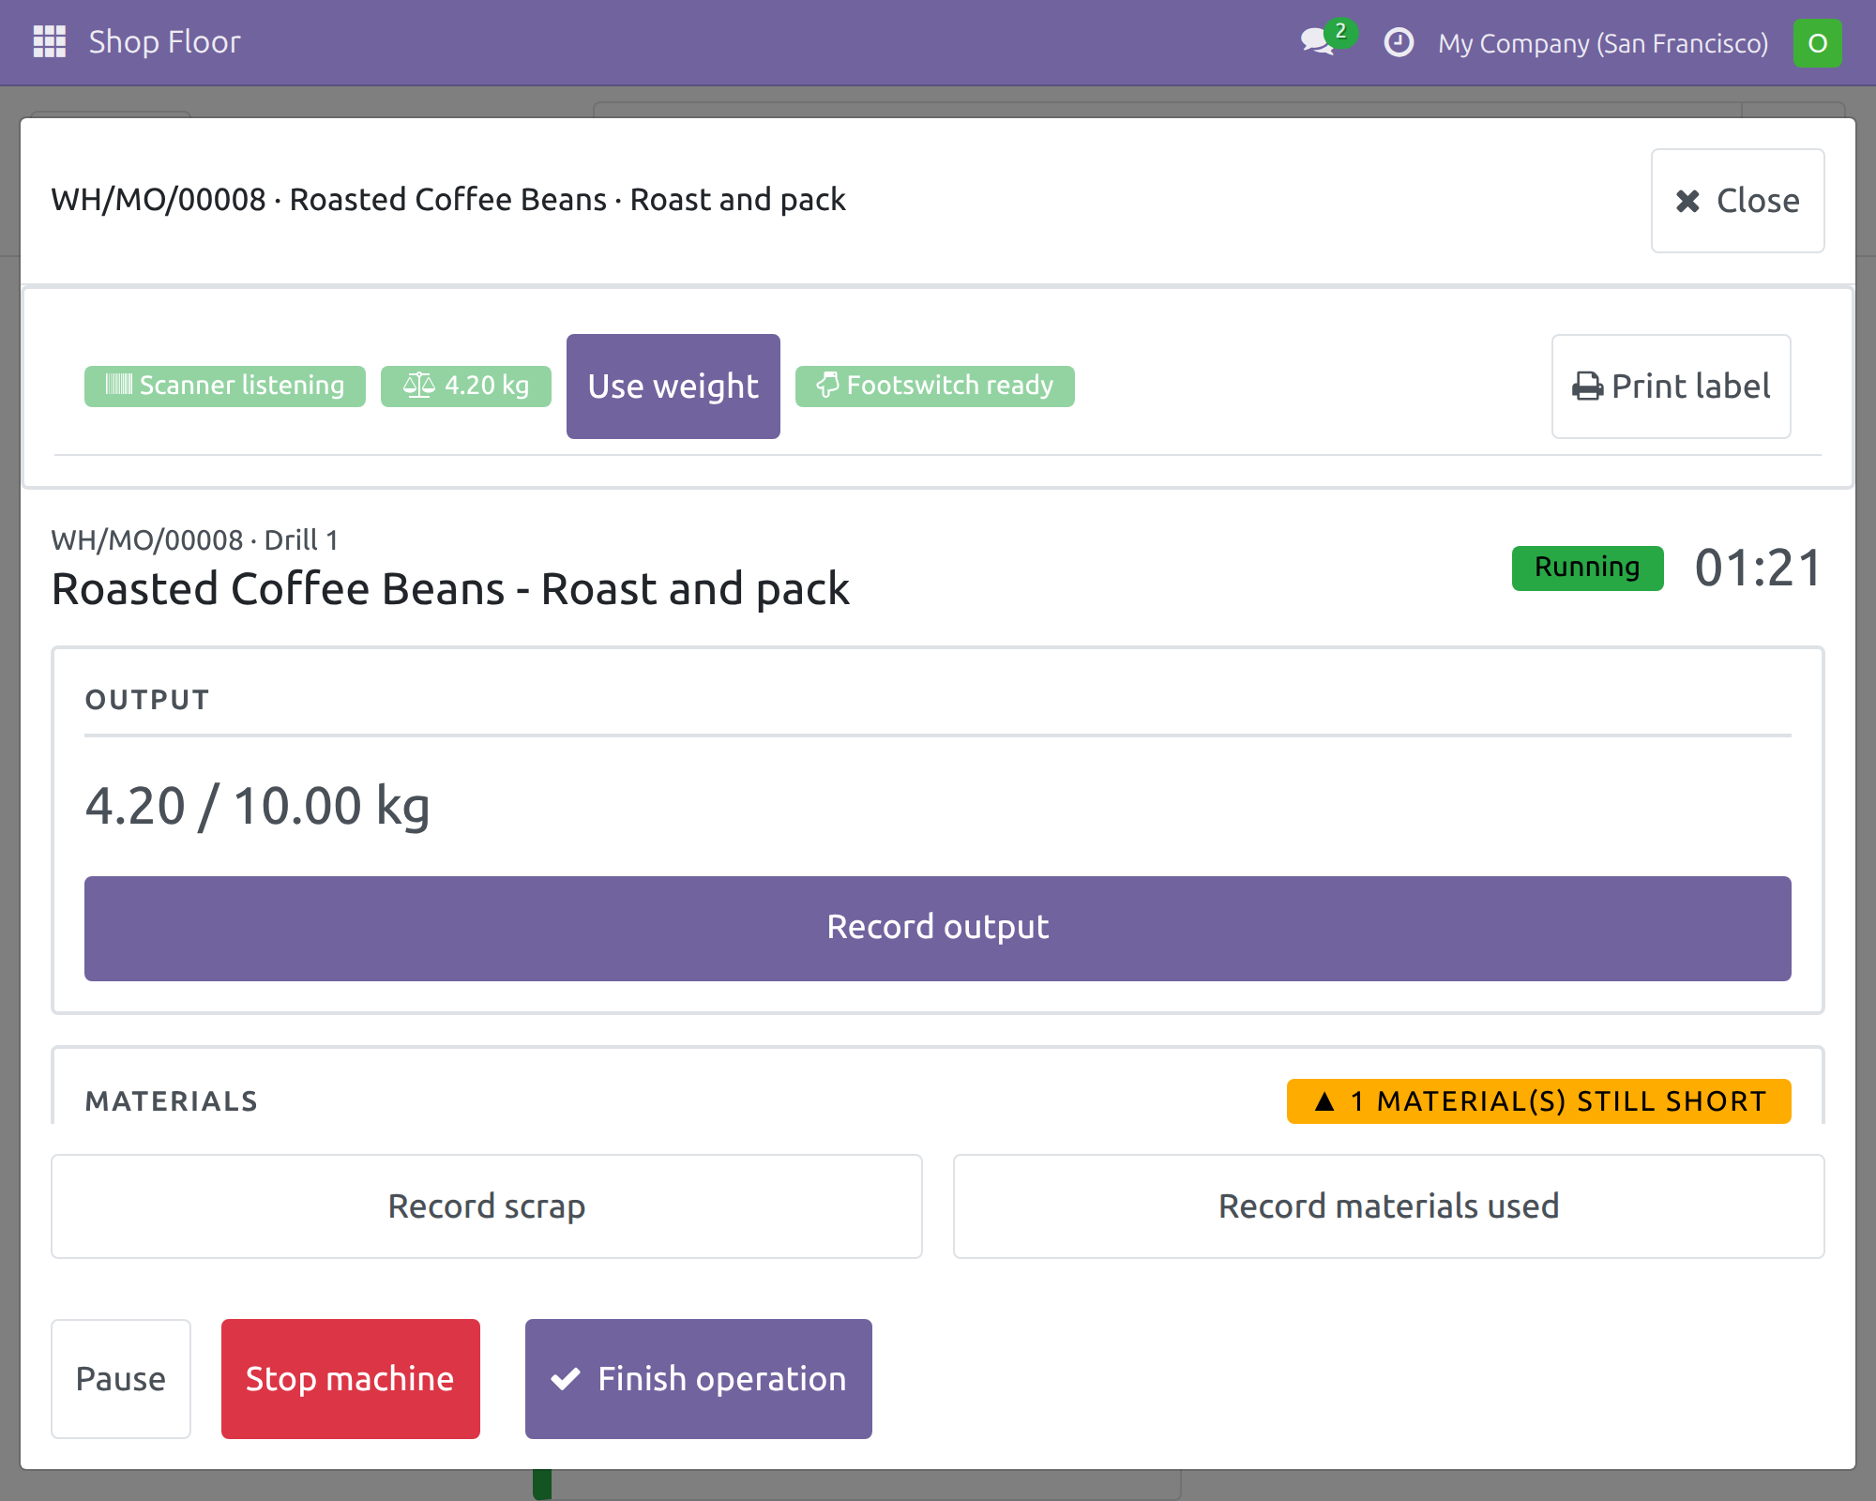Click the Footswitch ready badge
This screenshot has width=1876, height=1501.
pos(935,386)
